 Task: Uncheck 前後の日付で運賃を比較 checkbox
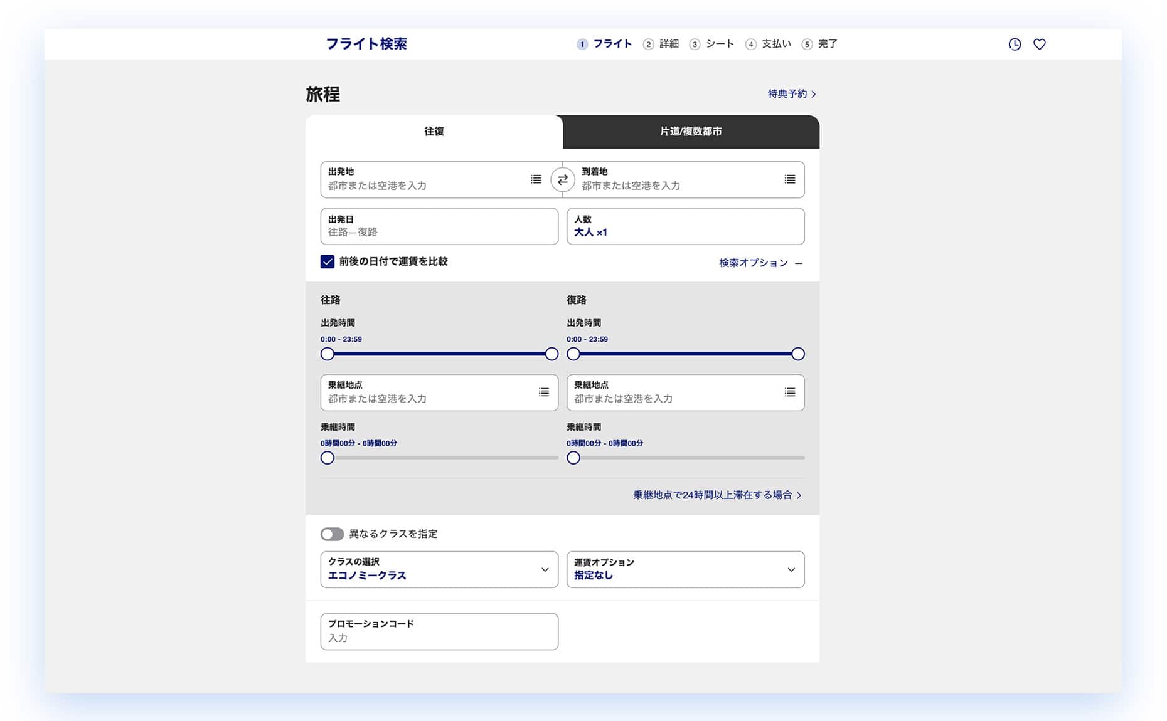tap(328, 261)
